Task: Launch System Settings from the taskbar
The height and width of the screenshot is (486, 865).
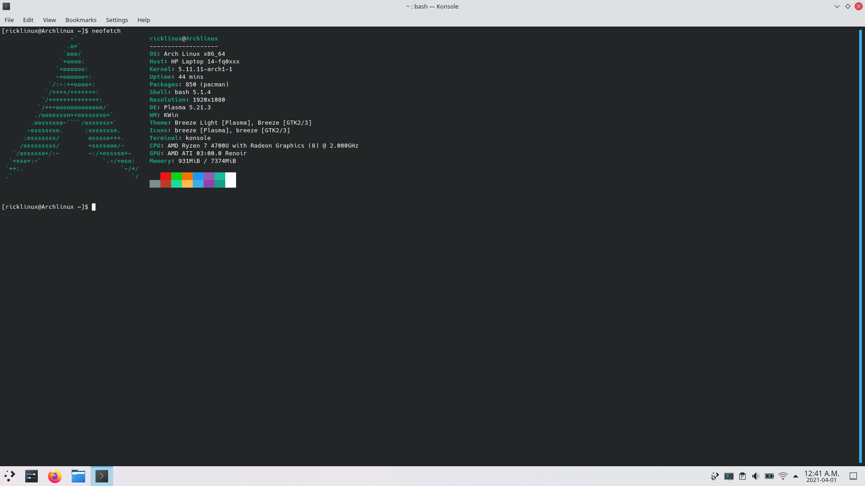Action: pos(32,476)
